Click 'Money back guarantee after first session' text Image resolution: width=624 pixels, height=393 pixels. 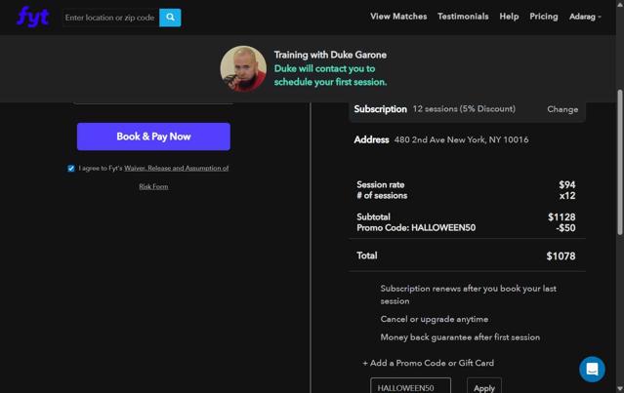460,337
